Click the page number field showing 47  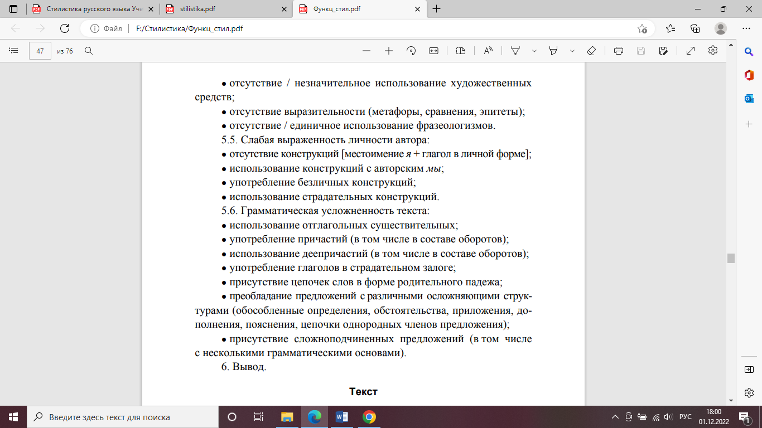(x=40, y=51)
